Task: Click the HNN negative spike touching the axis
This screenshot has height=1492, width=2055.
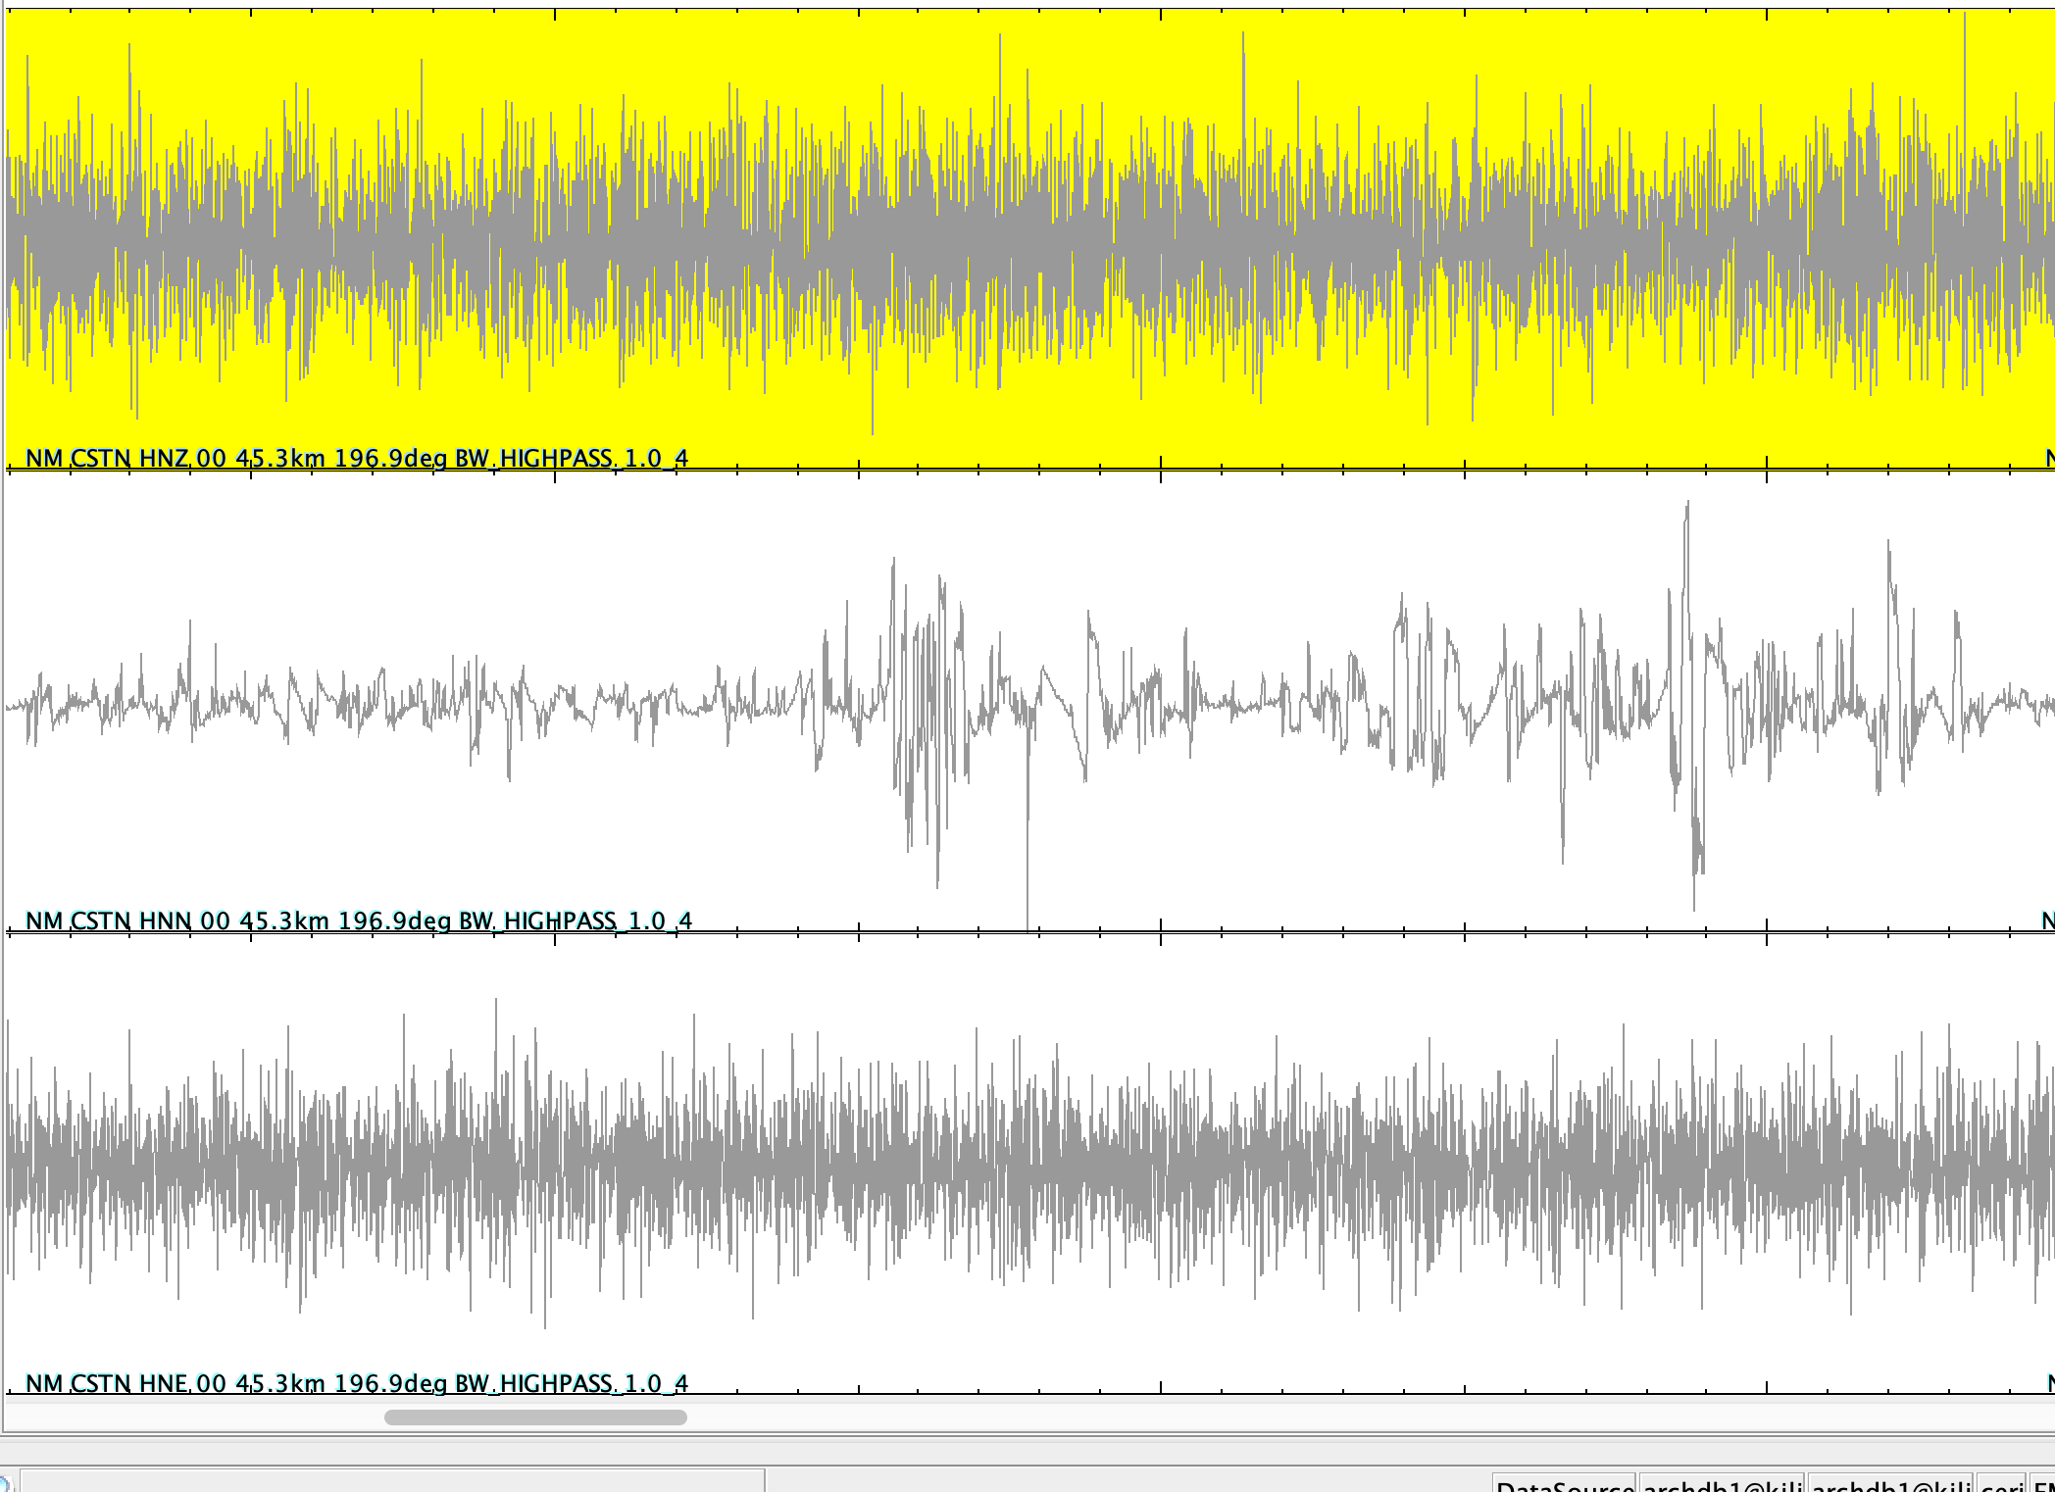Action: click(x=1027, y=902)
